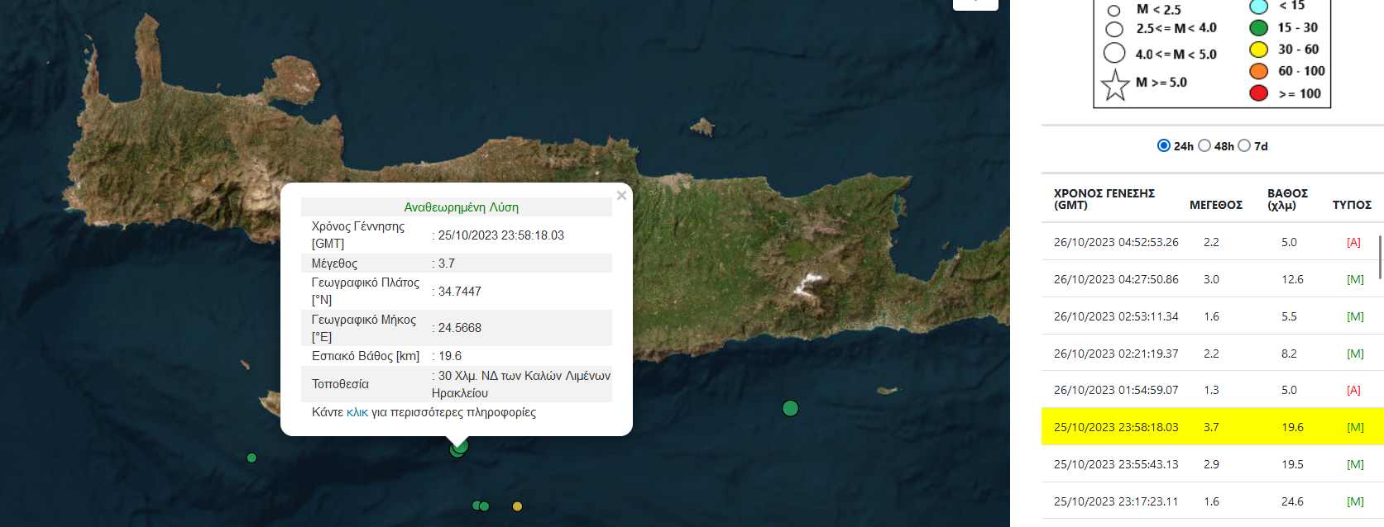Click the star icon for M >= 5.0
The image size is (1384, 527).
[1115, 85]
